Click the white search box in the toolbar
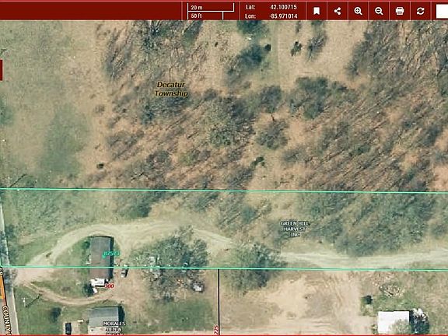The height and width of the screenshot is (336, 448). pos(442,12)
